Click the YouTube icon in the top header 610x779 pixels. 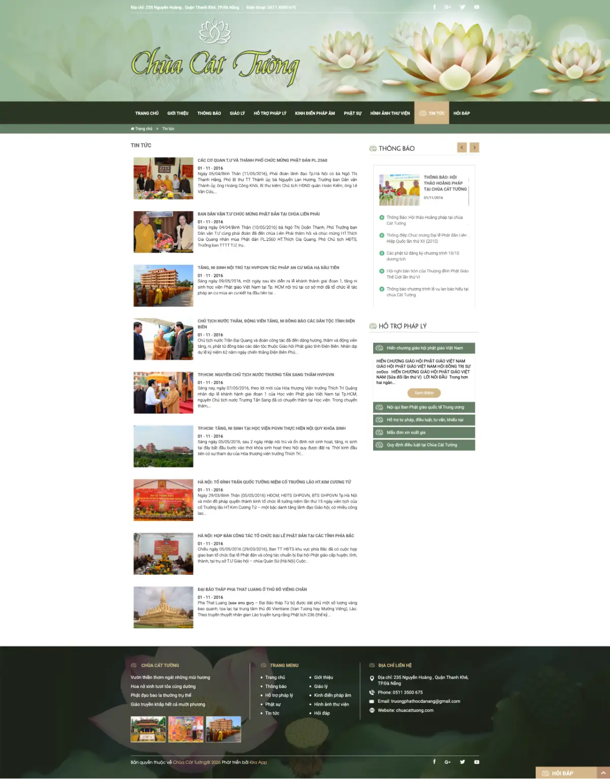click(476, 7)
